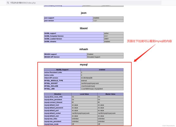Select the 'mhash' section heading

pos(84,49)
